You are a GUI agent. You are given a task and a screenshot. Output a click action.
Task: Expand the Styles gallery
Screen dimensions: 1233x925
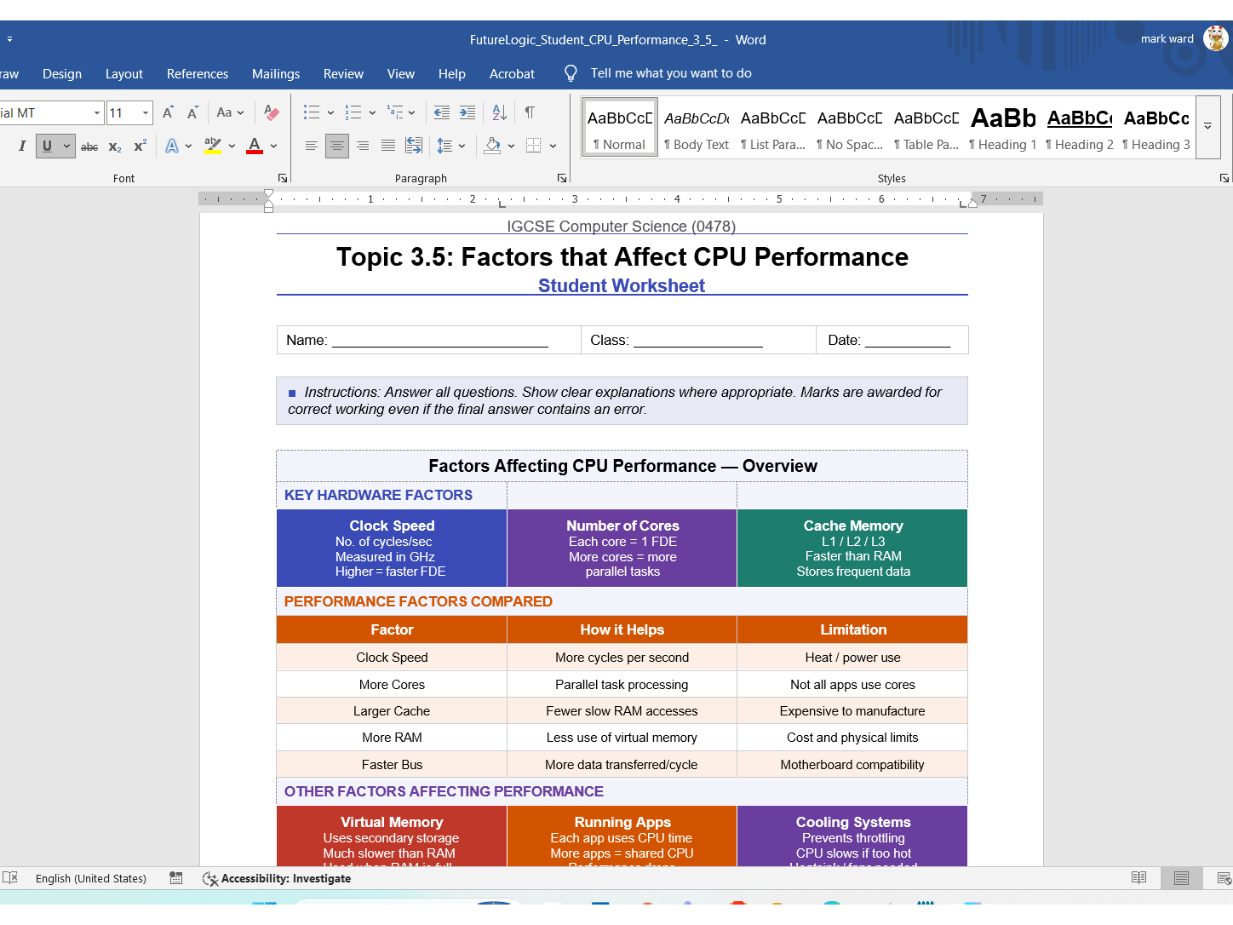coord(1207,127)
